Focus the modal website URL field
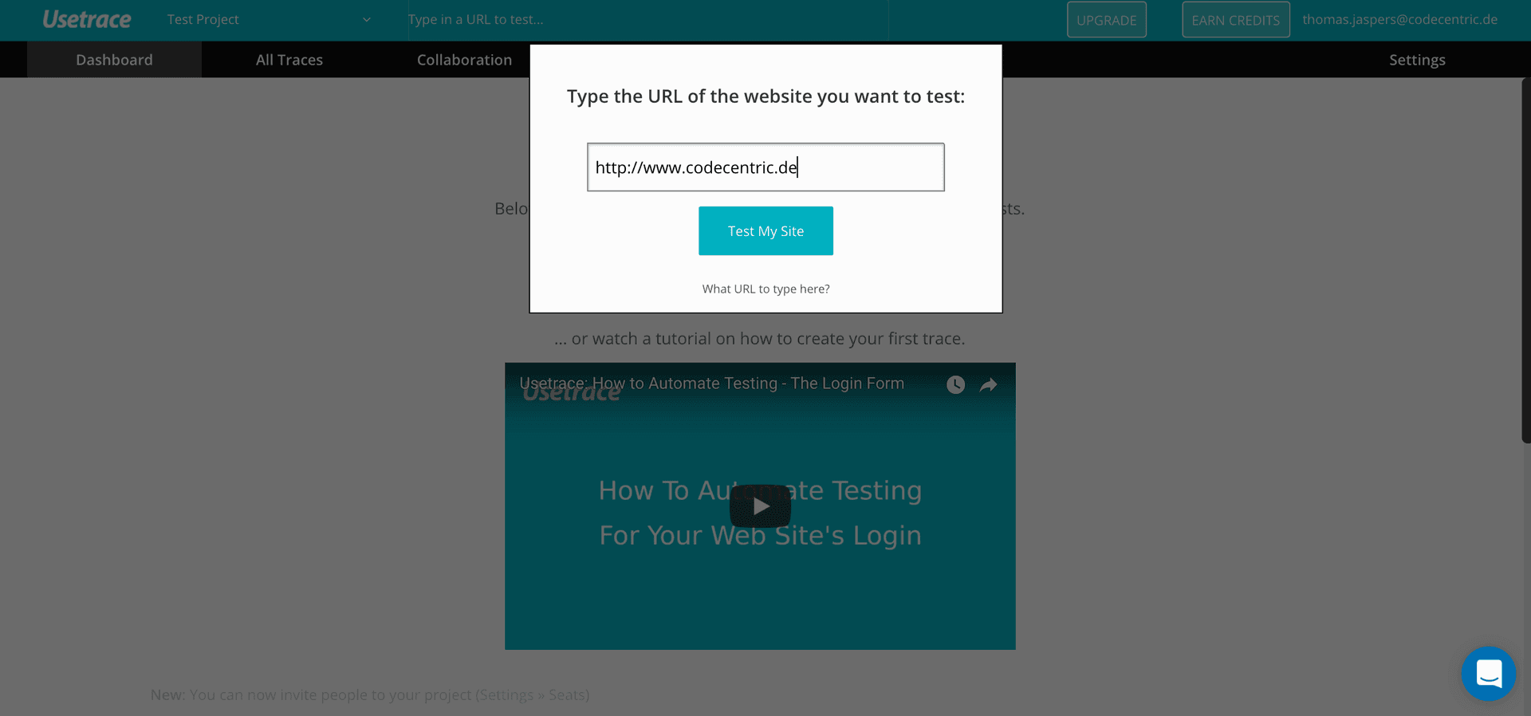The width and height of the screenshot is (1531, 716). coord(765,167)
